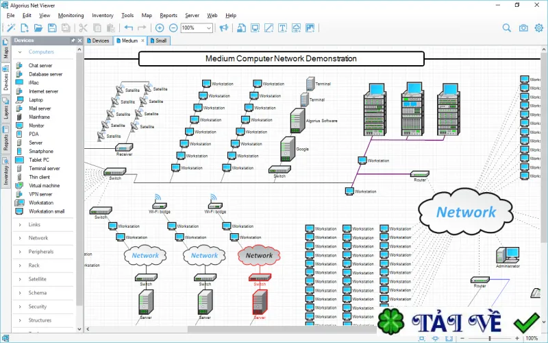Open the Server menu
This screenshot has width=548, height=343.
click(192, 15)
